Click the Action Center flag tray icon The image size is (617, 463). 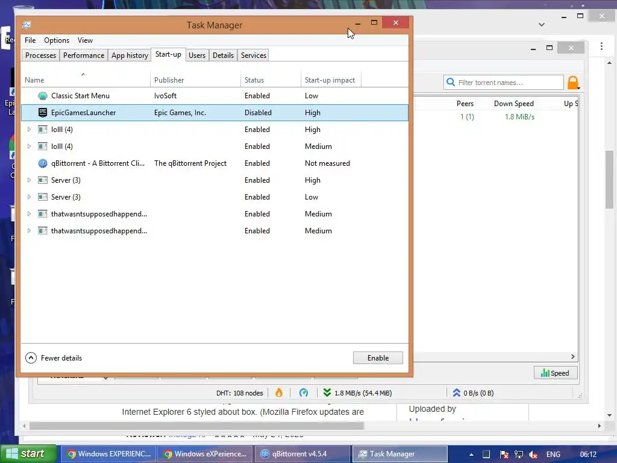(504, 455)
